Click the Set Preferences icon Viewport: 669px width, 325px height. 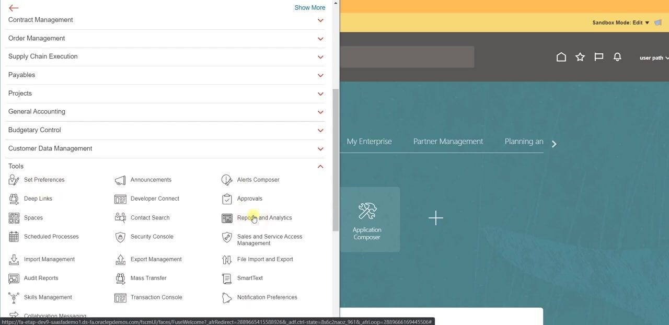point(14,180)
